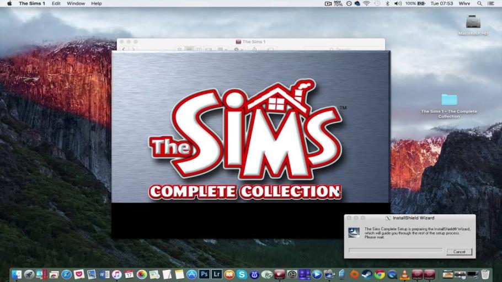Image resolution: width=502 pixels, height=282 pixels.
Task: Open the Macintosh HD drive icon
Action: click(473, 22)
